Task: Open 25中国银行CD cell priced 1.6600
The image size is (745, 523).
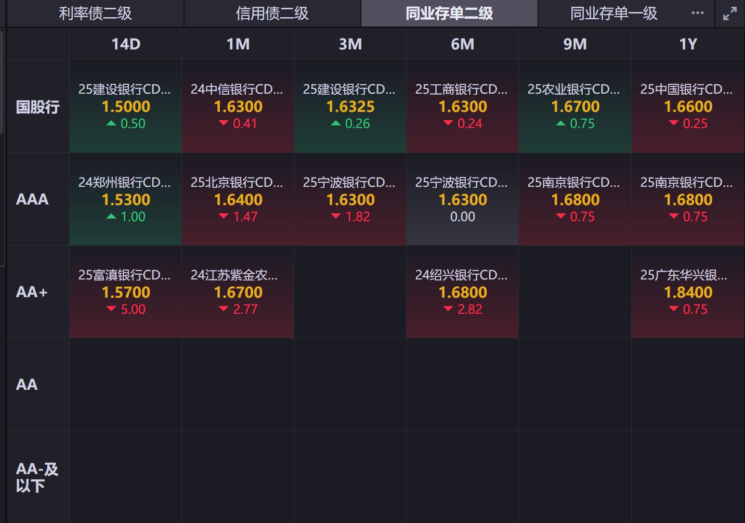Action: coord(688,106)
